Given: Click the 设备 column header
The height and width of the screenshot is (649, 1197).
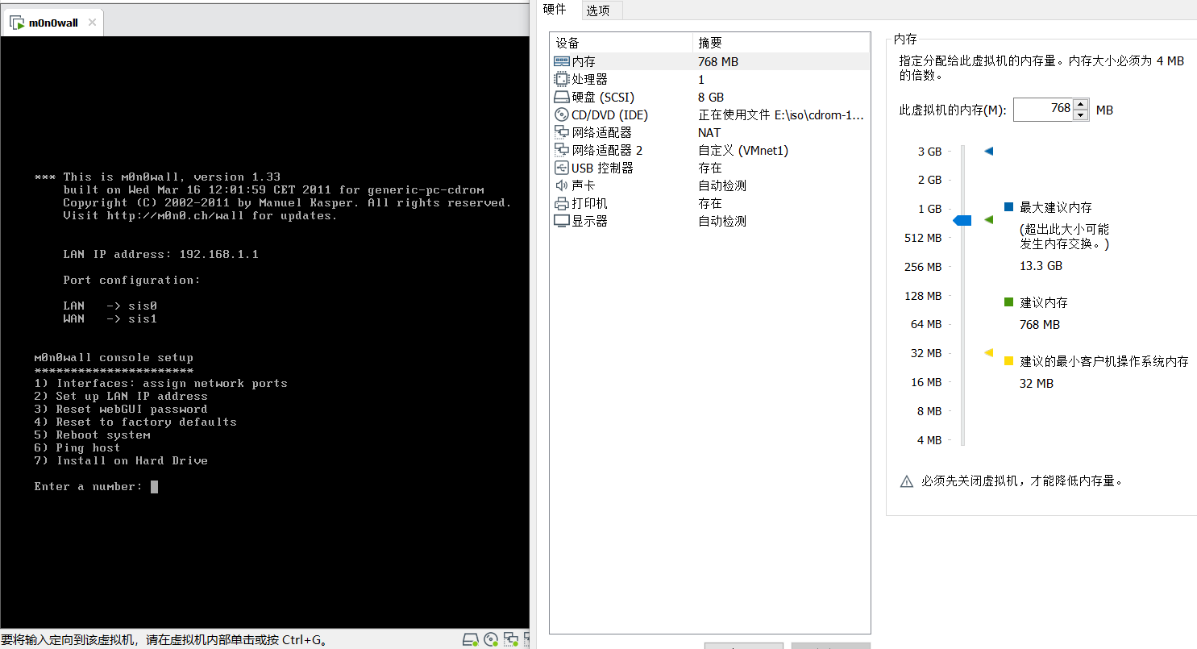Looking at the screenshot, I should click(621, 43).
